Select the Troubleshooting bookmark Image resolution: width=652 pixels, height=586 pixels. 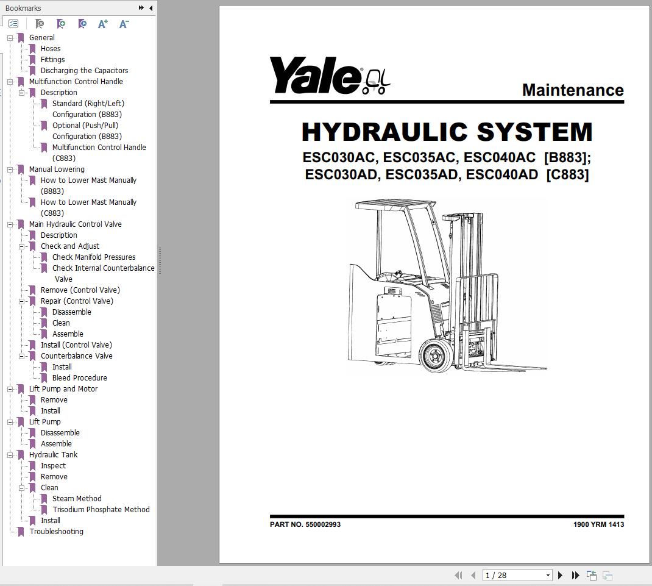[x=55, y=531]
